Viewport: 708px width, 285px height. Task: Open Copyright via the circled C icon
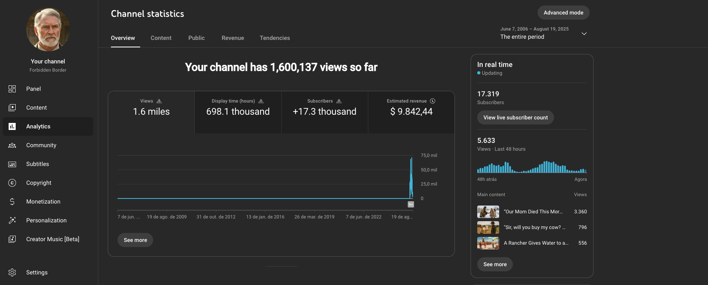[12, 183]
